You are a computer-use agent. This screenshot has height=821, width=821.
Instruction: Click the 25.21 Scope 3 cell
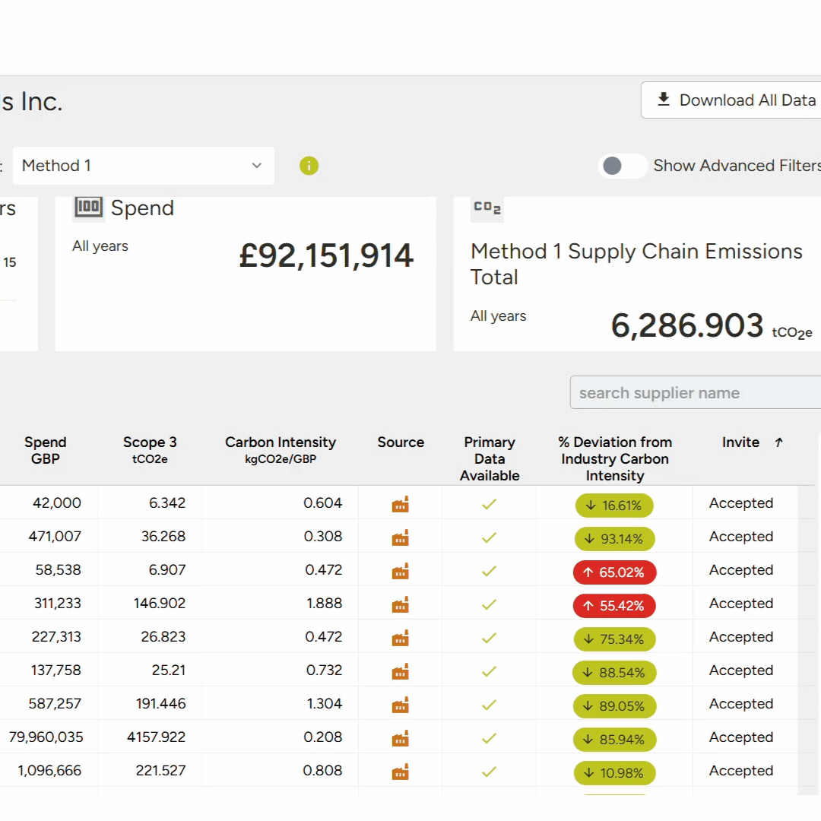169,670
